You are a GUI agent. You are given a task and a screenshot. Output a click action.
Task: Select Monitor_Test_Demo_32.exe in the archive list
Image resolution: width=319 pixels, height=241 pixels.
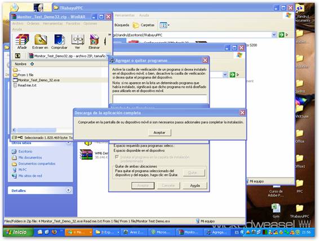click(39, 80)
